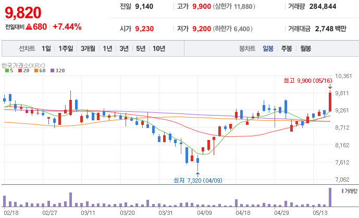359x218 pixels.
Task: Click the 7,612 price axis label
Action: click(342, 162)
